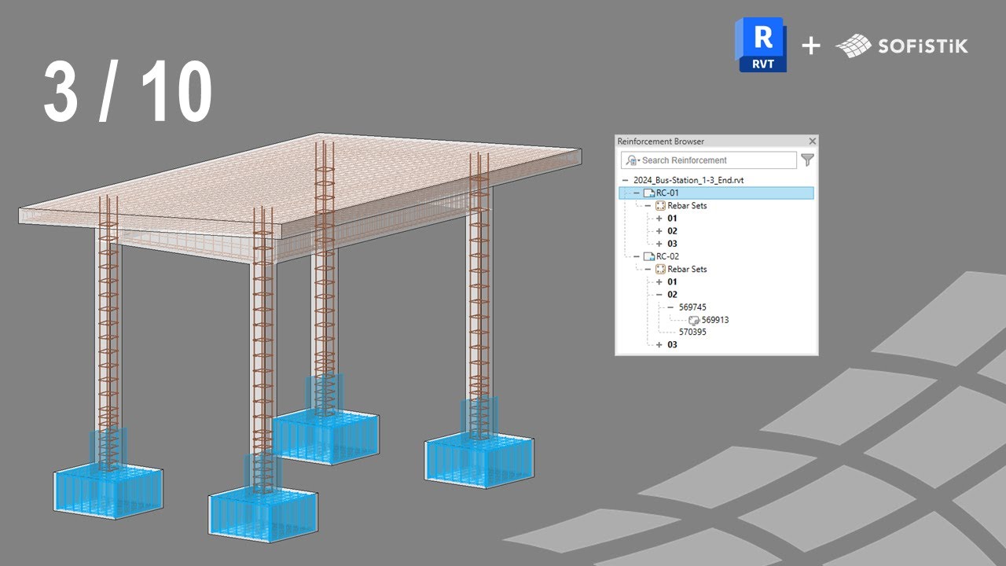Screen dimensions: 1006x566
Task: Collapse the RC-02 node
Action: pyautogui.click(x=636, y=256)
